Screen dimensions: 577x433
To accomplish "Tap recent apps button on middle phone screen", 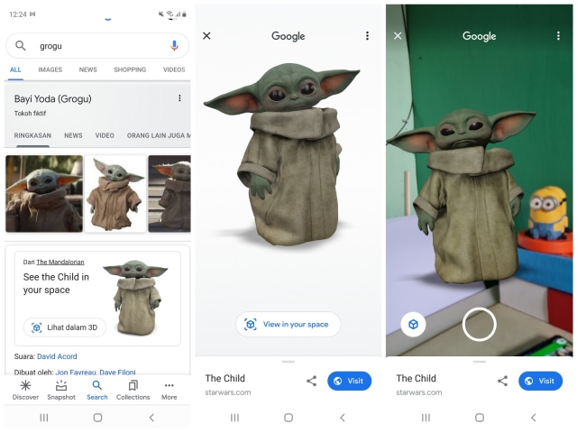I will click(x=234, y=418).
